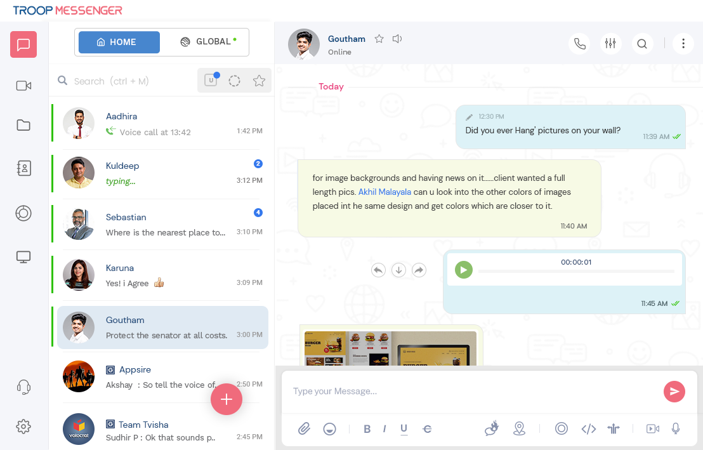Start a voice recording with the microphone icon
The image size is (703, 450).
pos(676,428)
